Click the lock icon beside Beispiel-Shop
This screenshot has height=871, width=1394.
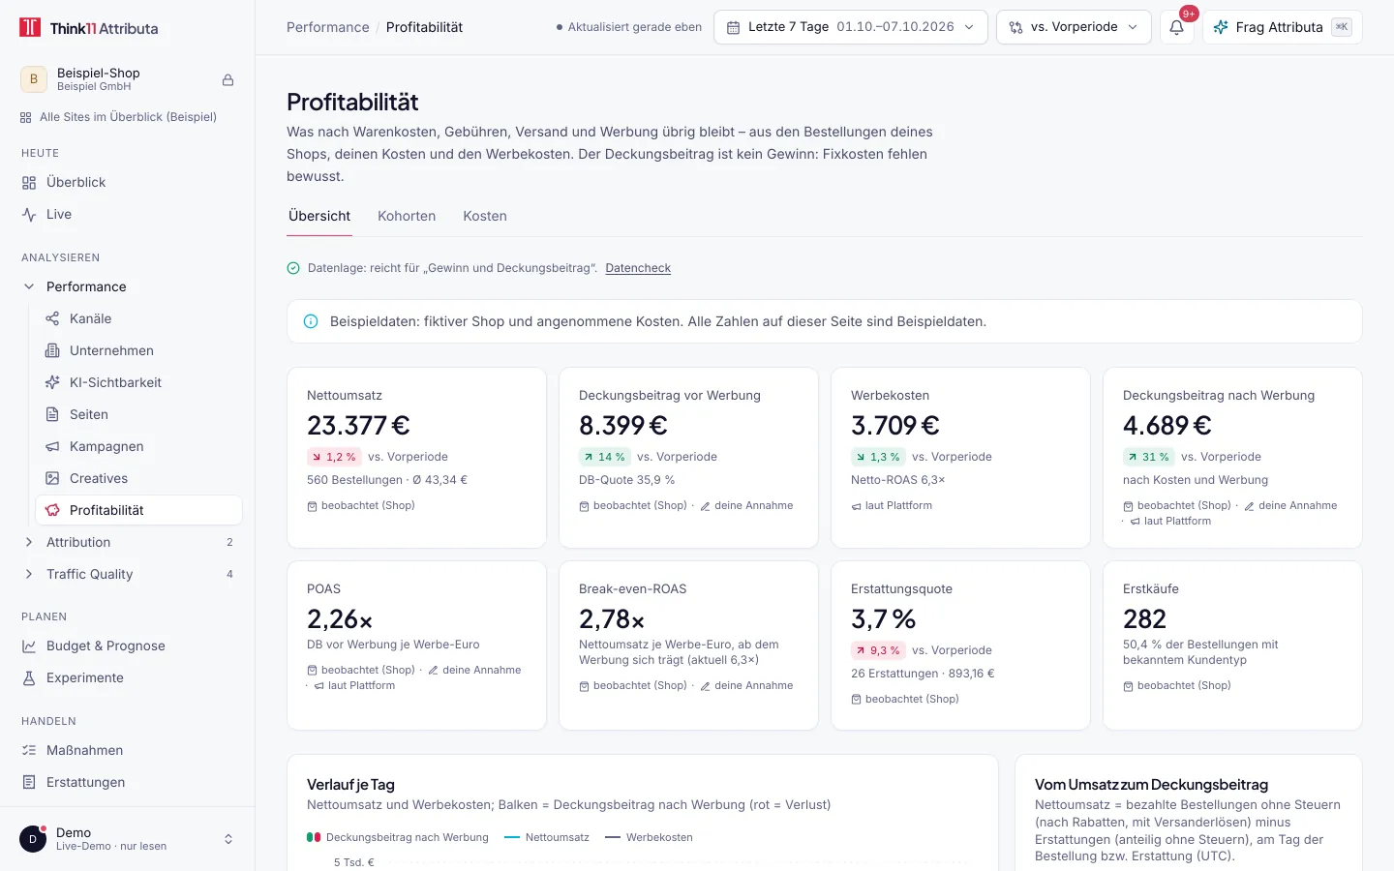(228, 79)
